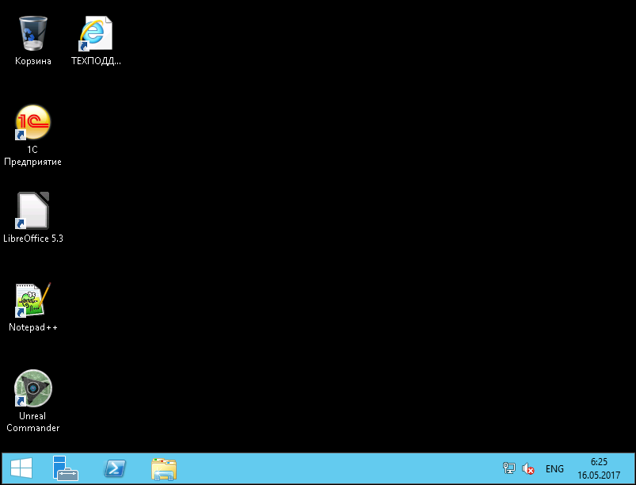
Task: Select the ТЕХПОДД... Internet Explorer shortcut
Action: pyautogui.click(x=96, y=40)
